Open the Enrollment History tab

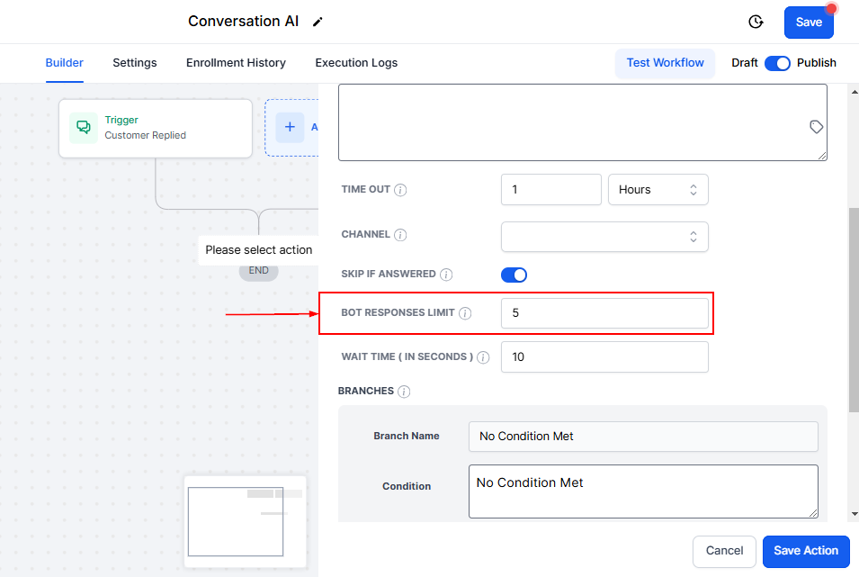[236, 63]
